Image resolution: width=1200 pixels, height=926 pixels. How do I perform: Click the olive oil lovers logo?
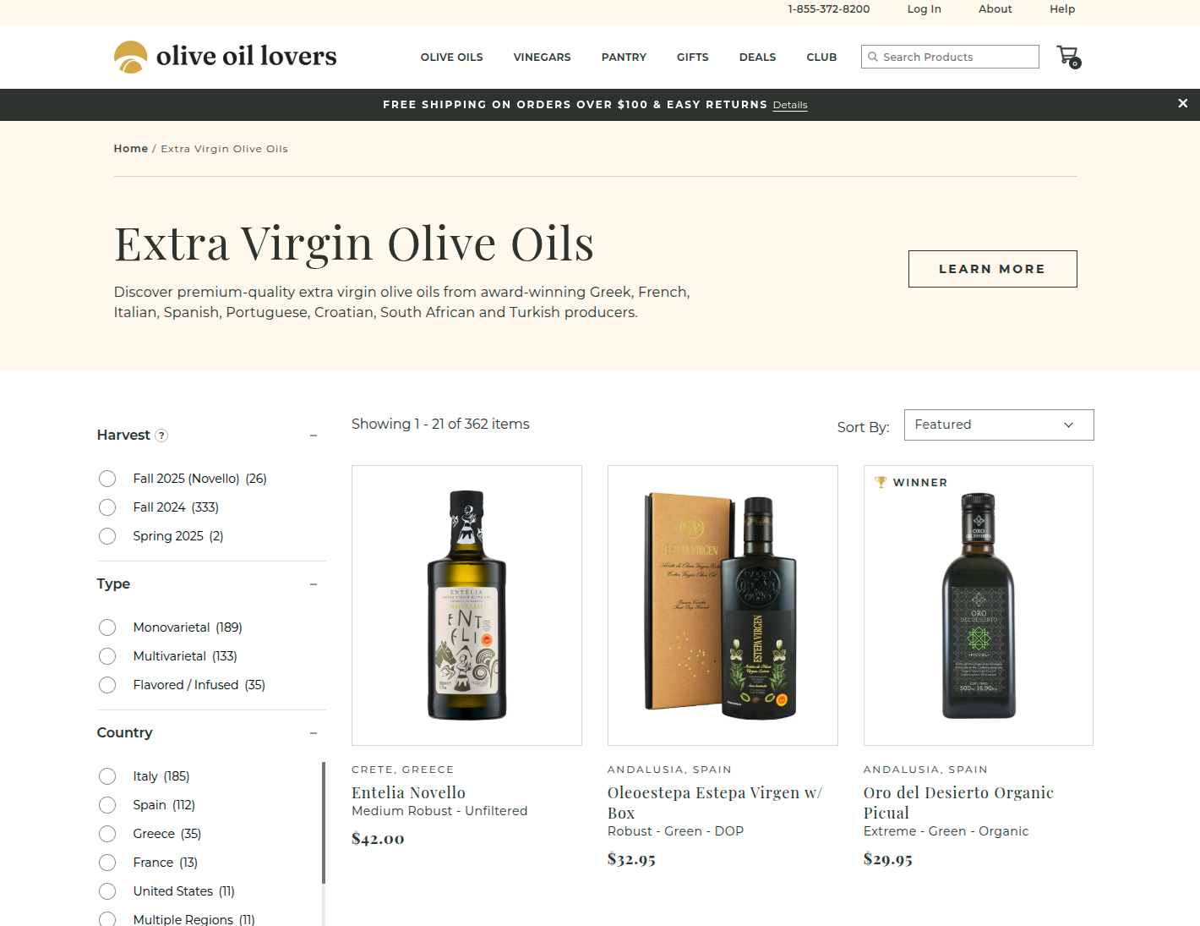pos(225,57)
